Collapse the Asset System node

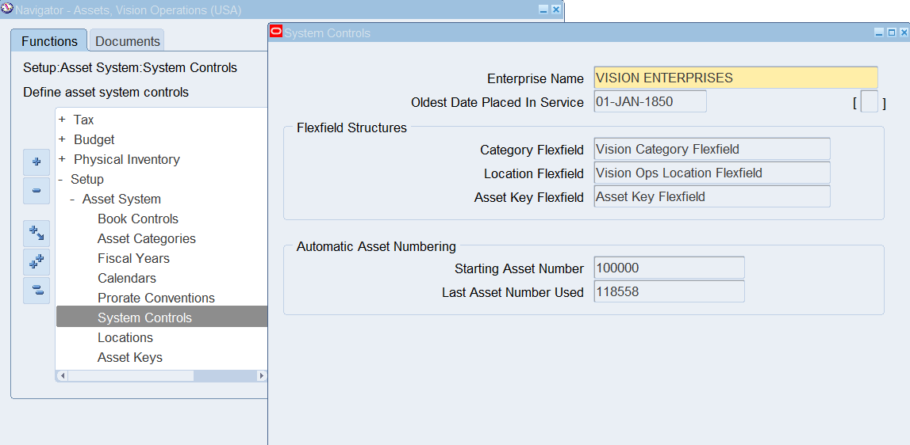[72, 200]
